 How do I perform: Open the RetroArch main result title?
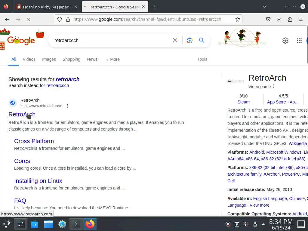click(22, 114)
